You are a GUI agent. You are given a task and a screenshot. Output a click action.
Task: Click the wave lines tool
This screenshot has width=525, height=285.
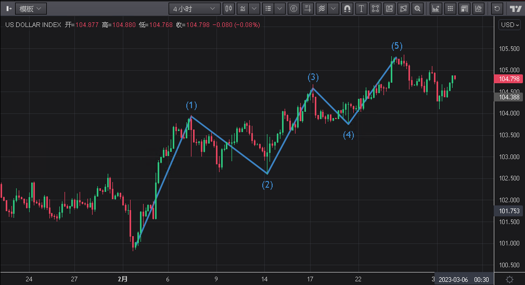(x=322, y=9)
